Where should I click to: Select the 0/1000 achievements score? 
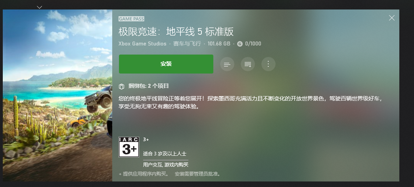tap(253, 44)
